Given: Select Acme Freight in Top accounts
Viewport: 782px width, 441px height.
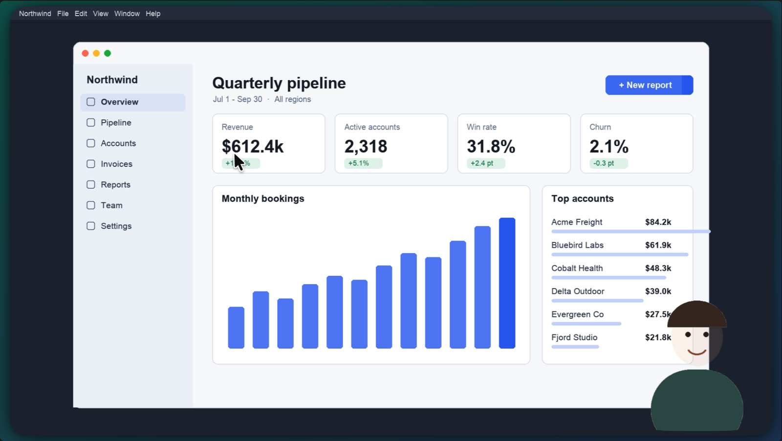Looking at the screenshot, I should tap(577, 222).
